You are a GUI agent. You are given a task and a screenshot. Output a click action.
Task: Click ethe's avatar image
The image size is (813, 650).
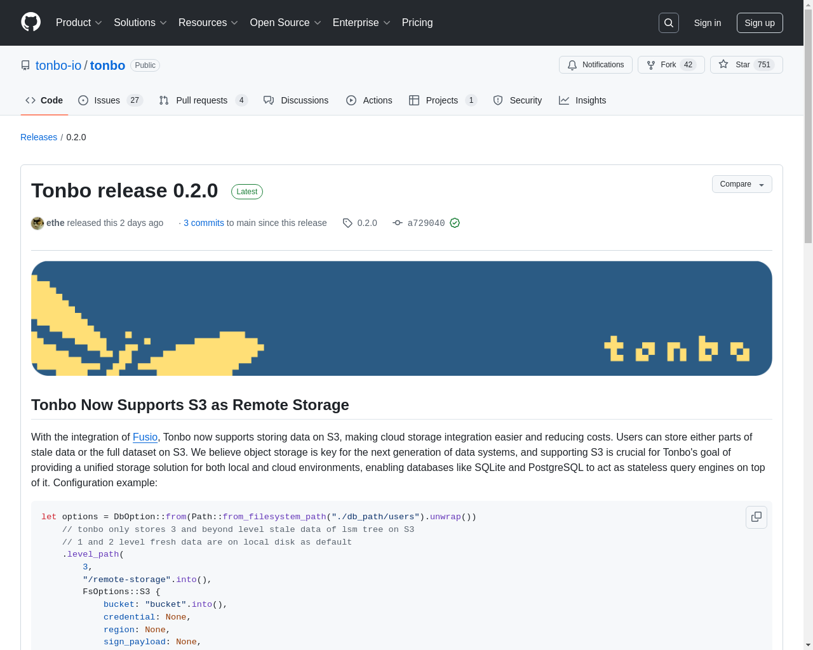[37, 223]
